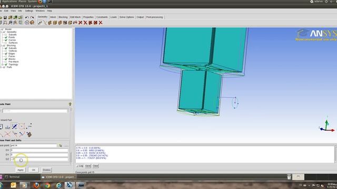
Task: Open the Create/Modify Curve tool
Action: (45, 23)
